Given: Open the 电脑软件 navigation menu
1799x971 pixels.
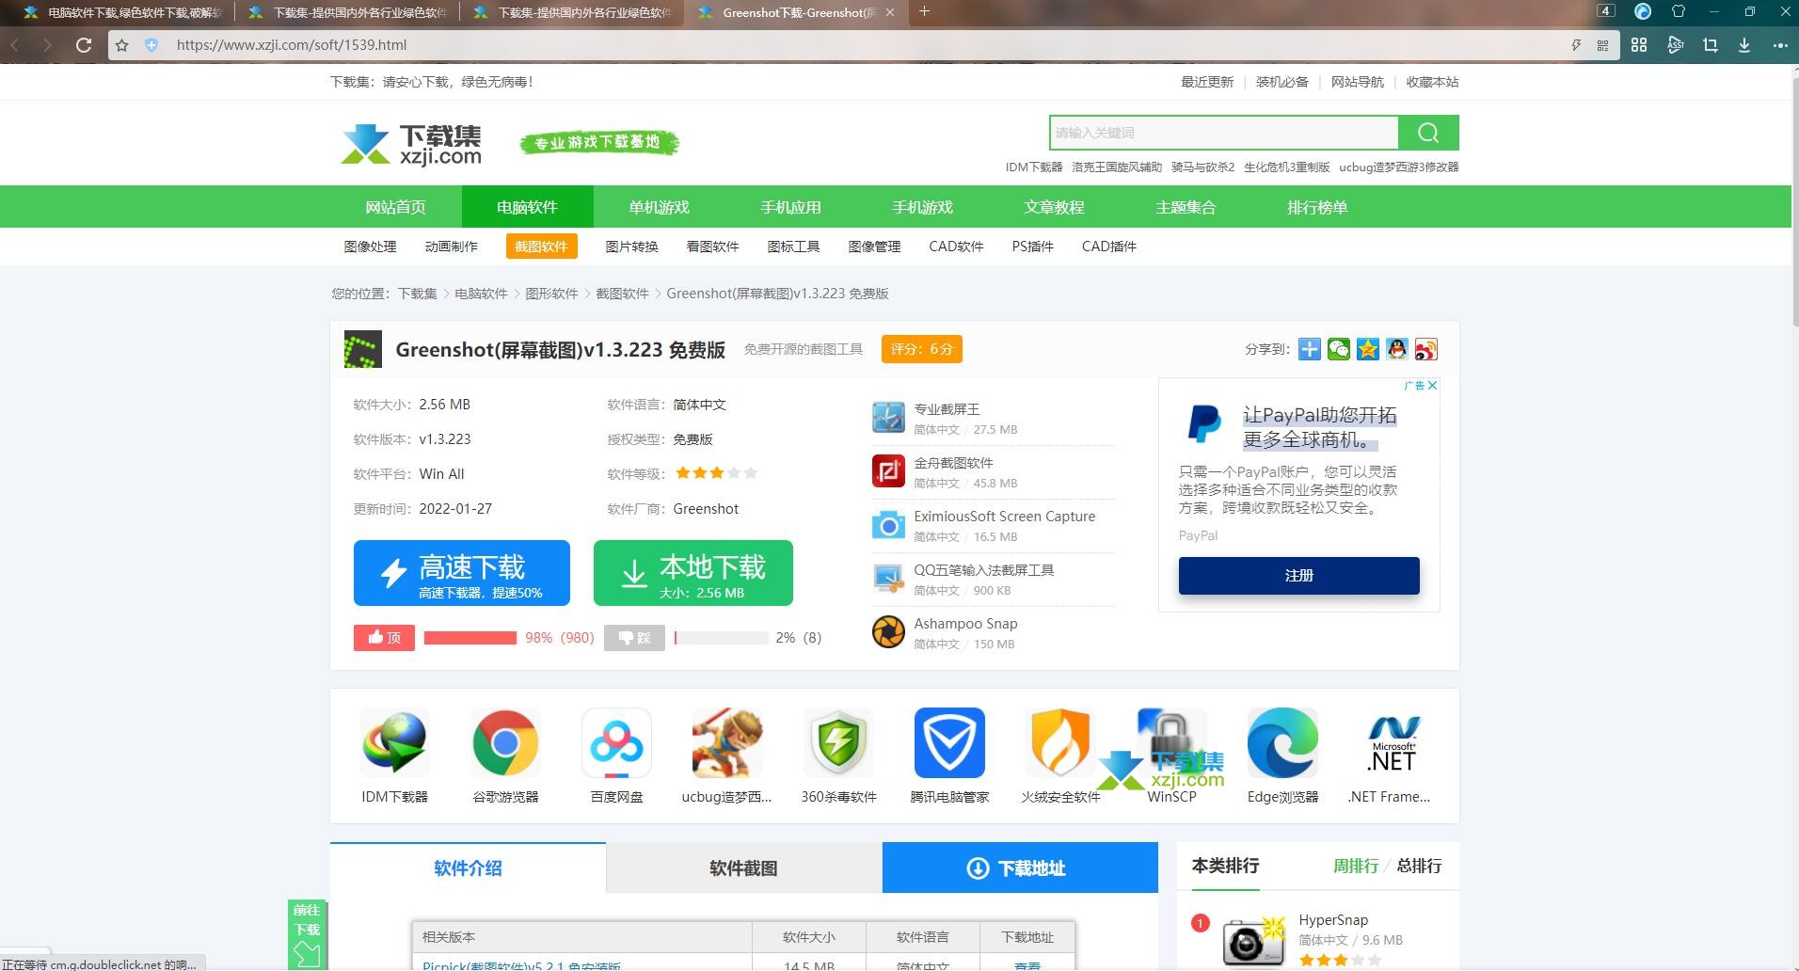Looking at the screenshot, I should 527,207.
